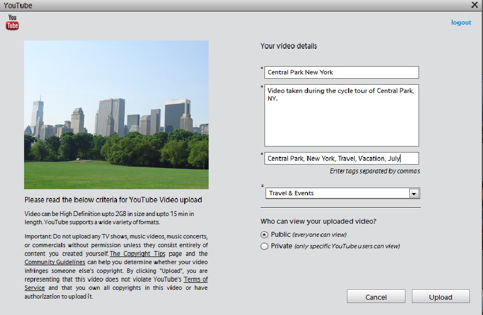Click 'Enter tags separated by commas' hint
This screenshot has height=315, width=483.
[x=375, y=171]
